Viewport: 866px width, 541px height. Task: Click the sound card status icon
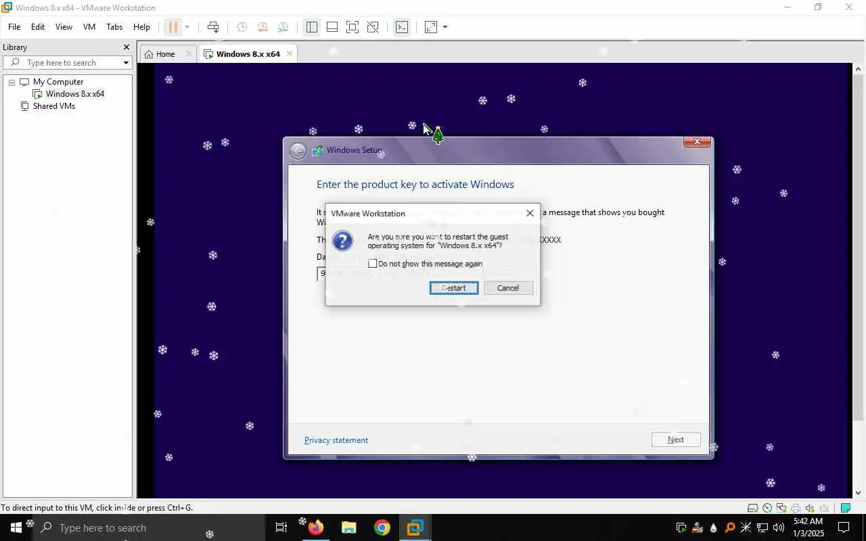click(x=810, y=508)
